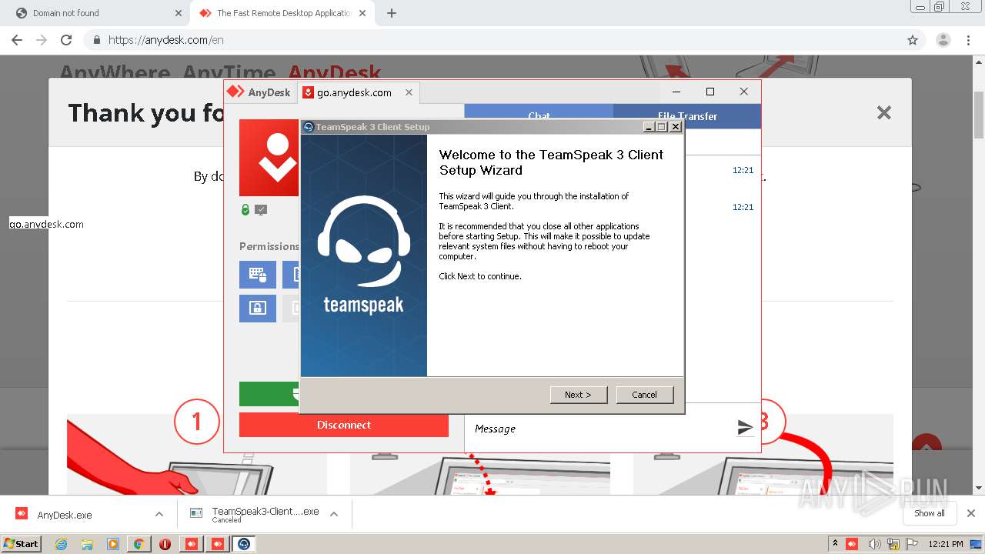The image size is (985, 554).
Task: Click the taskbar clock showing 12:21 PM
Action: [946, 544]
